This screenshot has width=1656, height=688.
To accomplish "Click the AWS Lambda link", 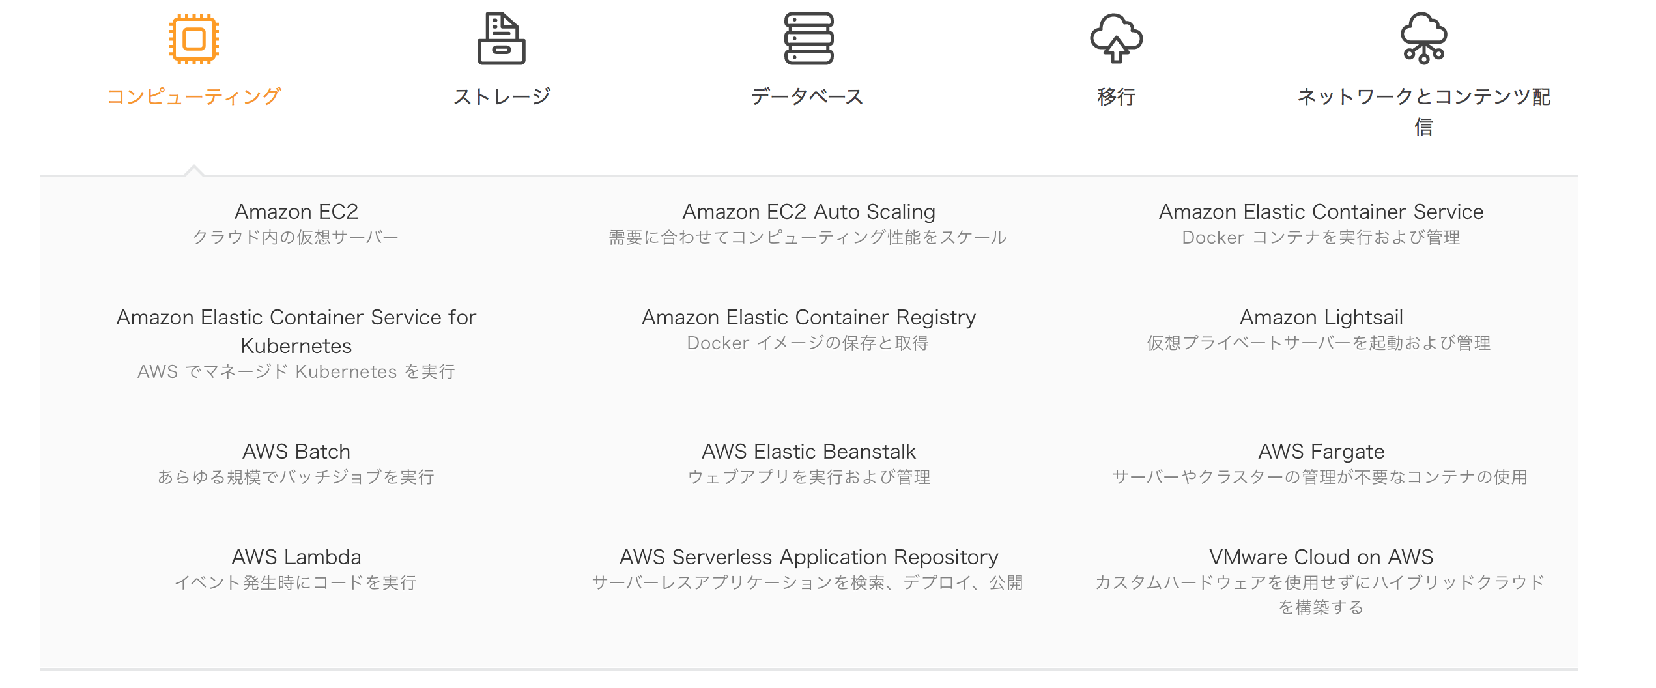I will [x=296, y=557].
